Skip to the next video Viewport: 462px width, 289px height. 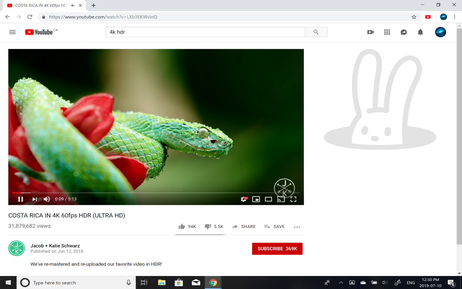(x=34, y=199)
